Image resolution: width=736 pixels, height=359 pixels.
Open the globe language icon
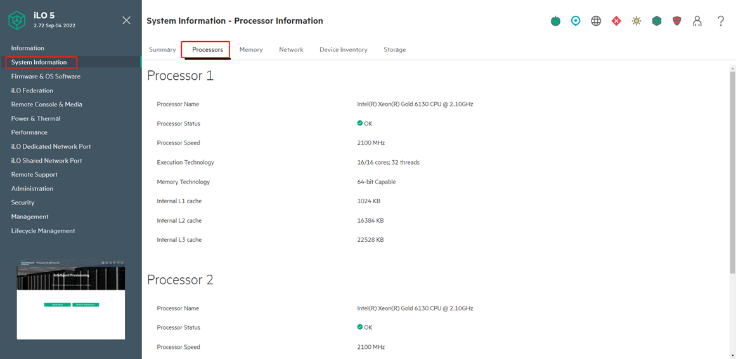coord(596,21)
